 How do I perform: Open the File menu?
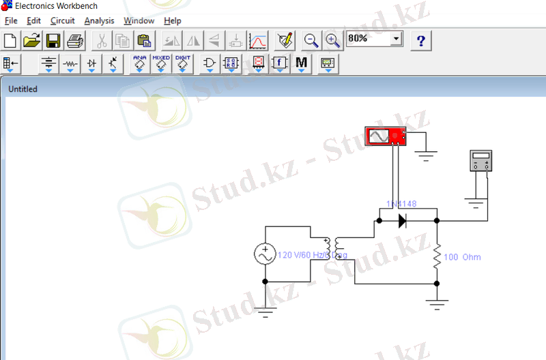click(x=11, y=21)
